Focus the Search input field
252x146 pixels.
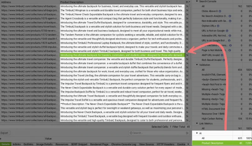158,133
